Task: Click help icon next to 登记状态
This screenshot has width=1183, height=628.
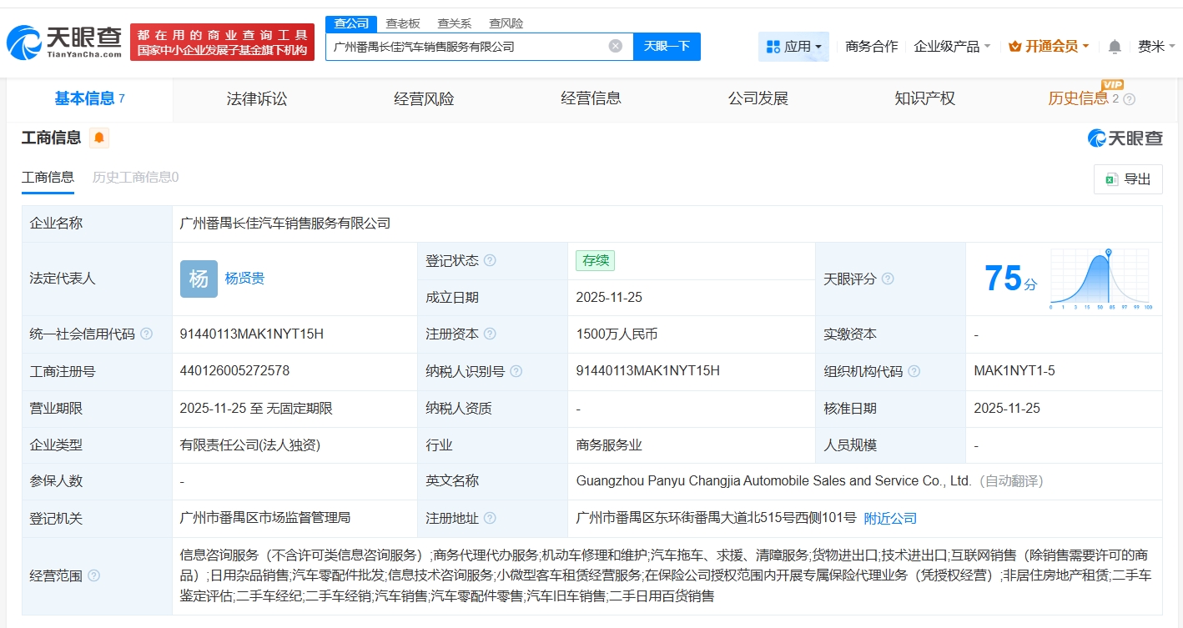Action: click(490, 260)
